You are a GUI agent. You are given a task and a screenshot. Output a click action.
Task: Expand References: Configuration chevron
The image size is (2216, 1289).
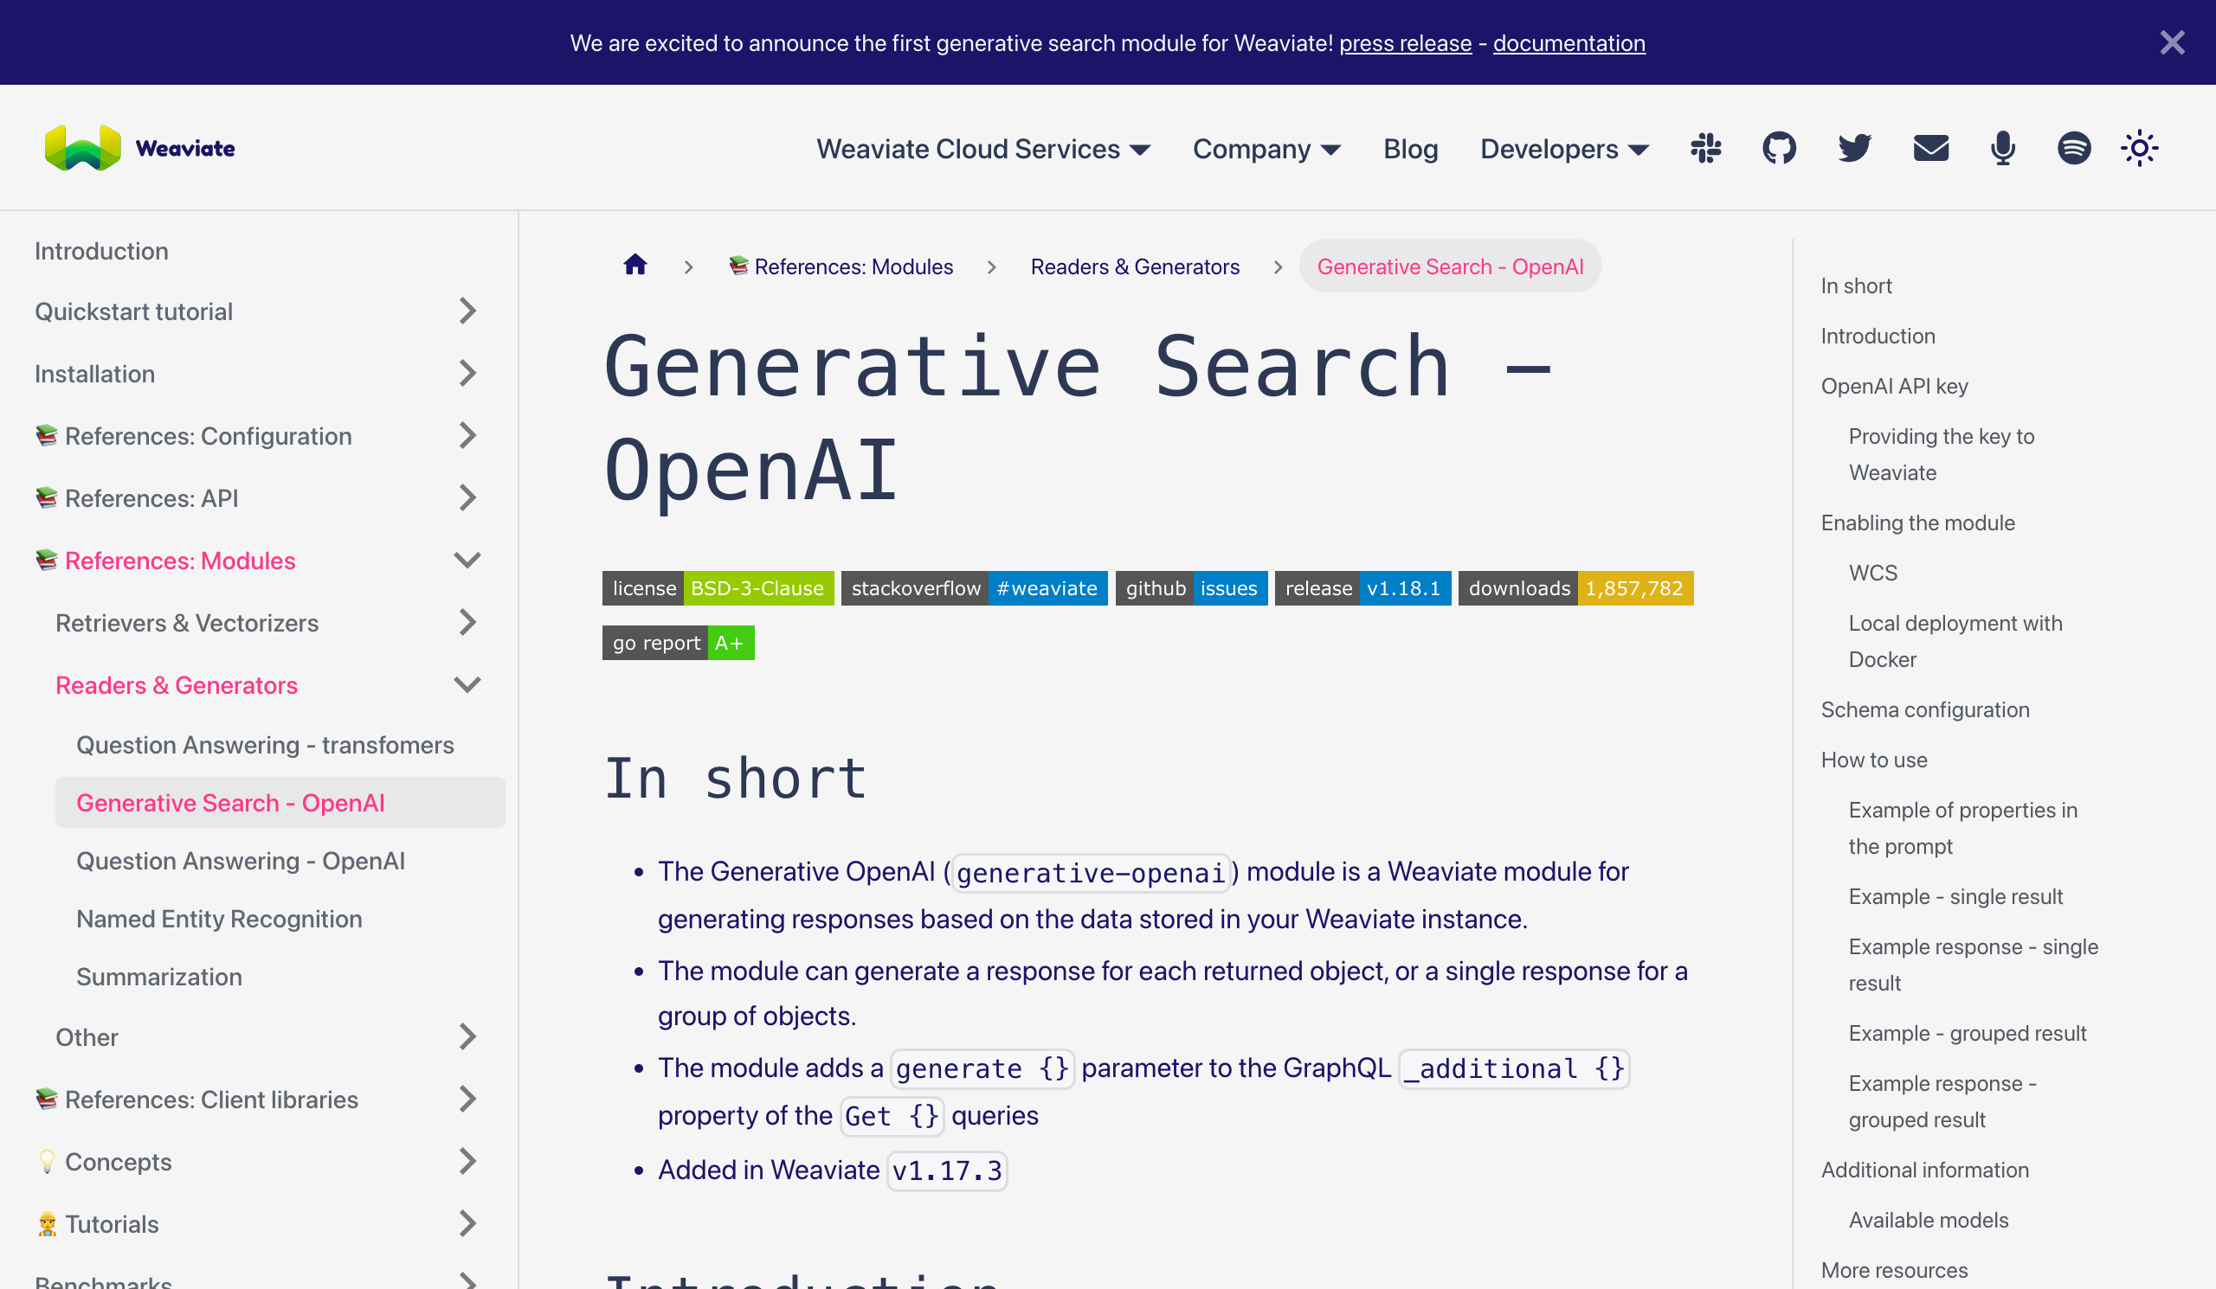coord(467,436)
